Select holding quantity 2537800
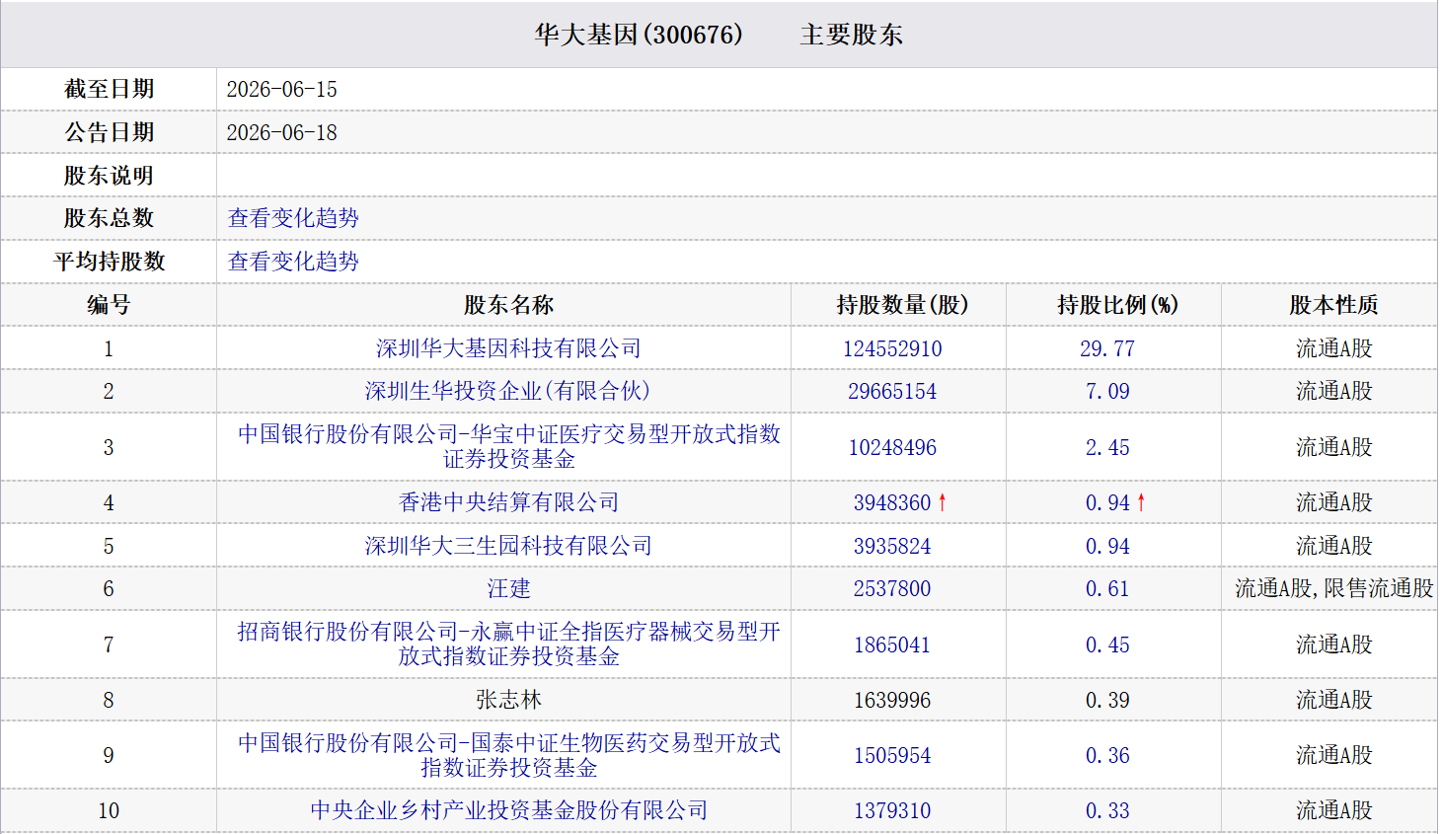Screen dimensions: 1442x834 (x=892, y=589)
